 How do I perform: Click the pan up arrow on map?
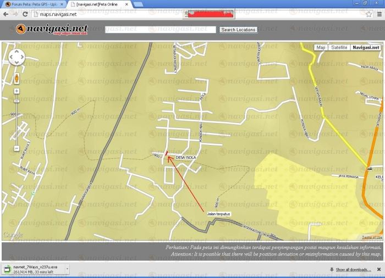click(16, 52)
